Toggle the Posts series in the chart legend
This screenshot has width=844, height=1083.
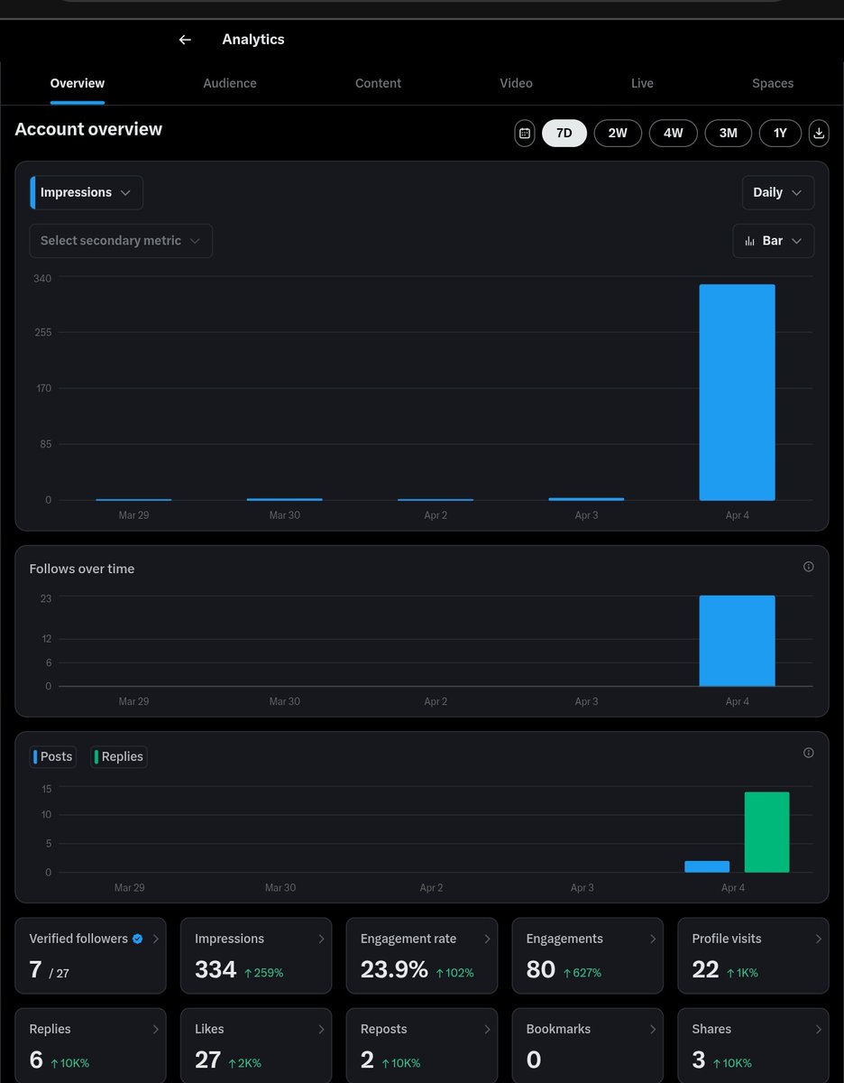click(53, 756)
